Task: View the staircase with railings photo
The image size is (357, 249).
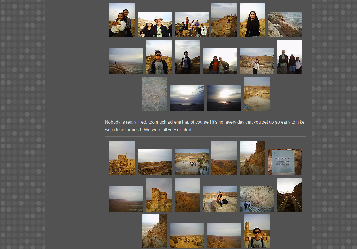Action: click(289, 195)
